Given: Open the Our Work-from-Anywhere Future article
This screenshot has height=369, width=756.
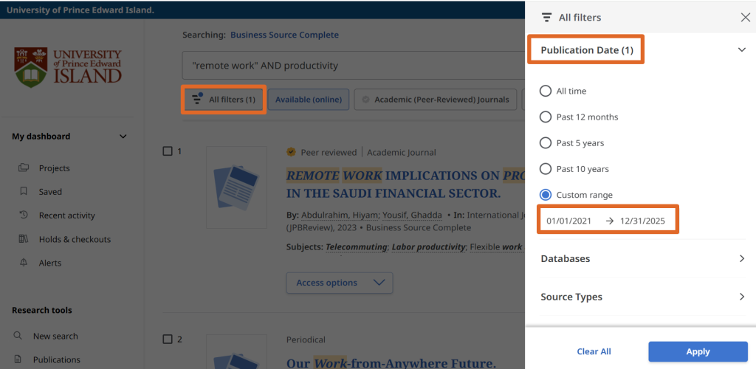Looking at the screenshot, I should pyautogui.click(x=391, y=363).
